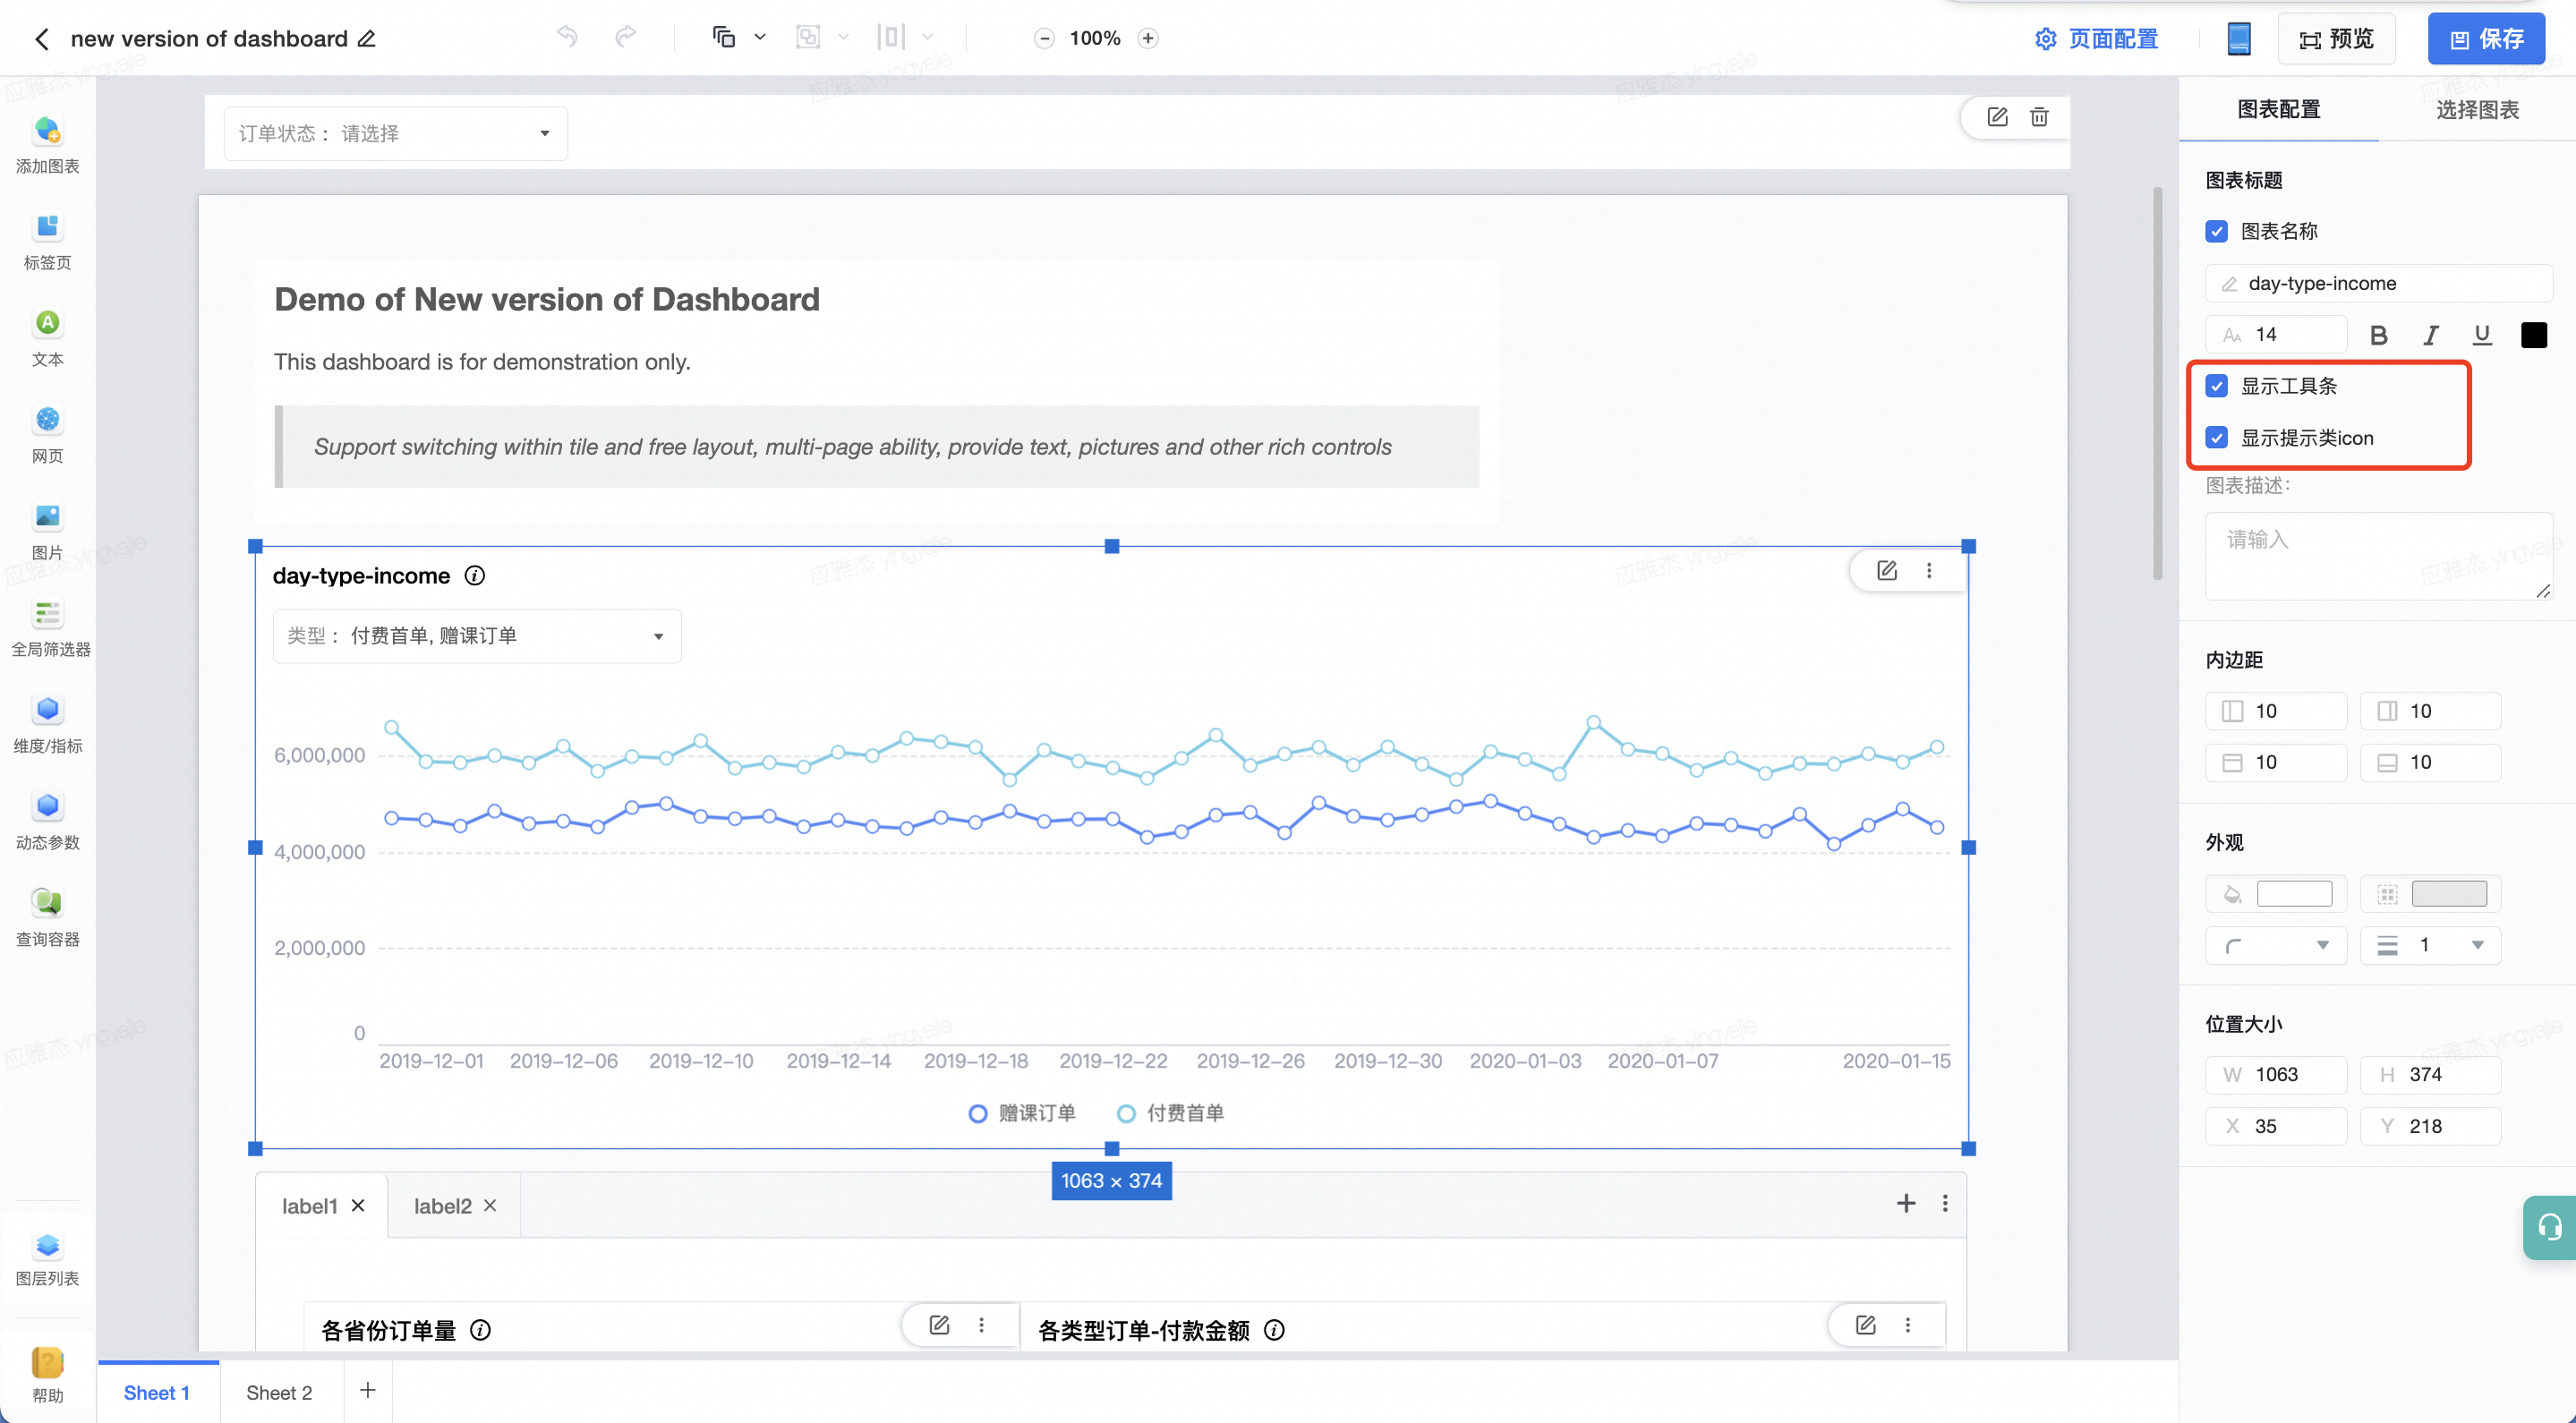This screenshot has height=1423, width=2576.
Task: Switch to mobile device layout icon
Action: tap(2239, 39)
